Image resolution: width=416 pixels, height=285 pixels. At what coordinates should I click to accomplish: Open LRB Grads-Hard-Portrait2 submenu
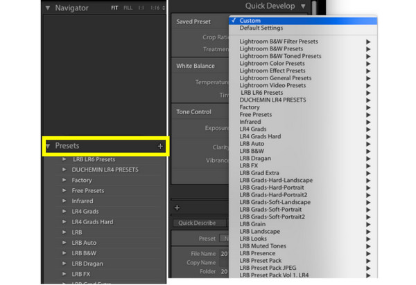[x=303, y=195]
